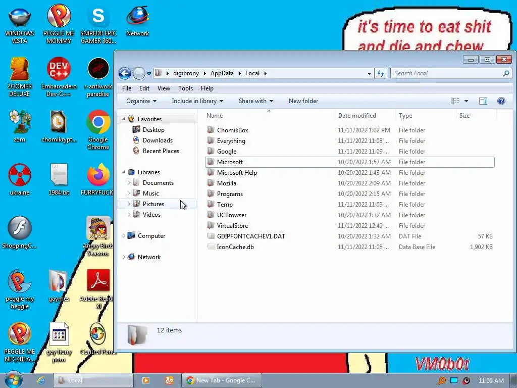Select the 1984.txt file icon
517x388 pixels.
[x=59, y=179]
